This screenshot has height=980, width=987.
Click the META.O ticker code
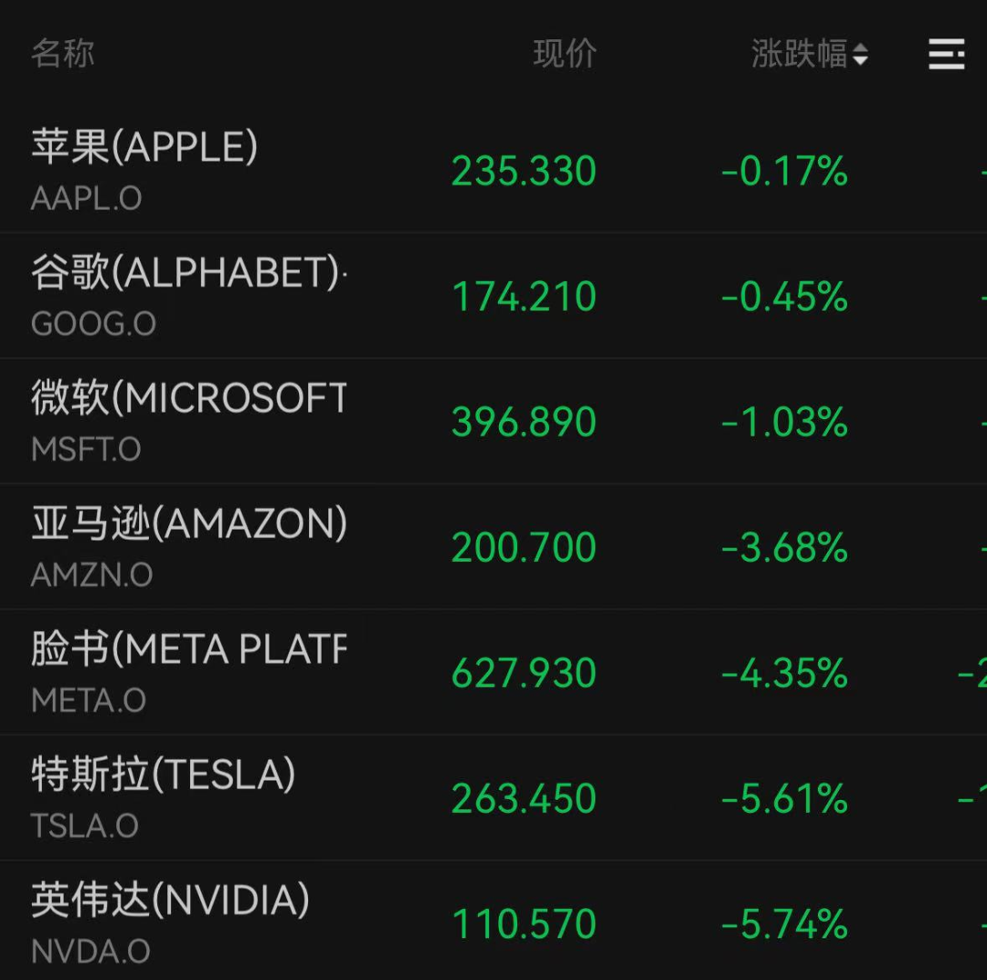[x=89, y=701]
